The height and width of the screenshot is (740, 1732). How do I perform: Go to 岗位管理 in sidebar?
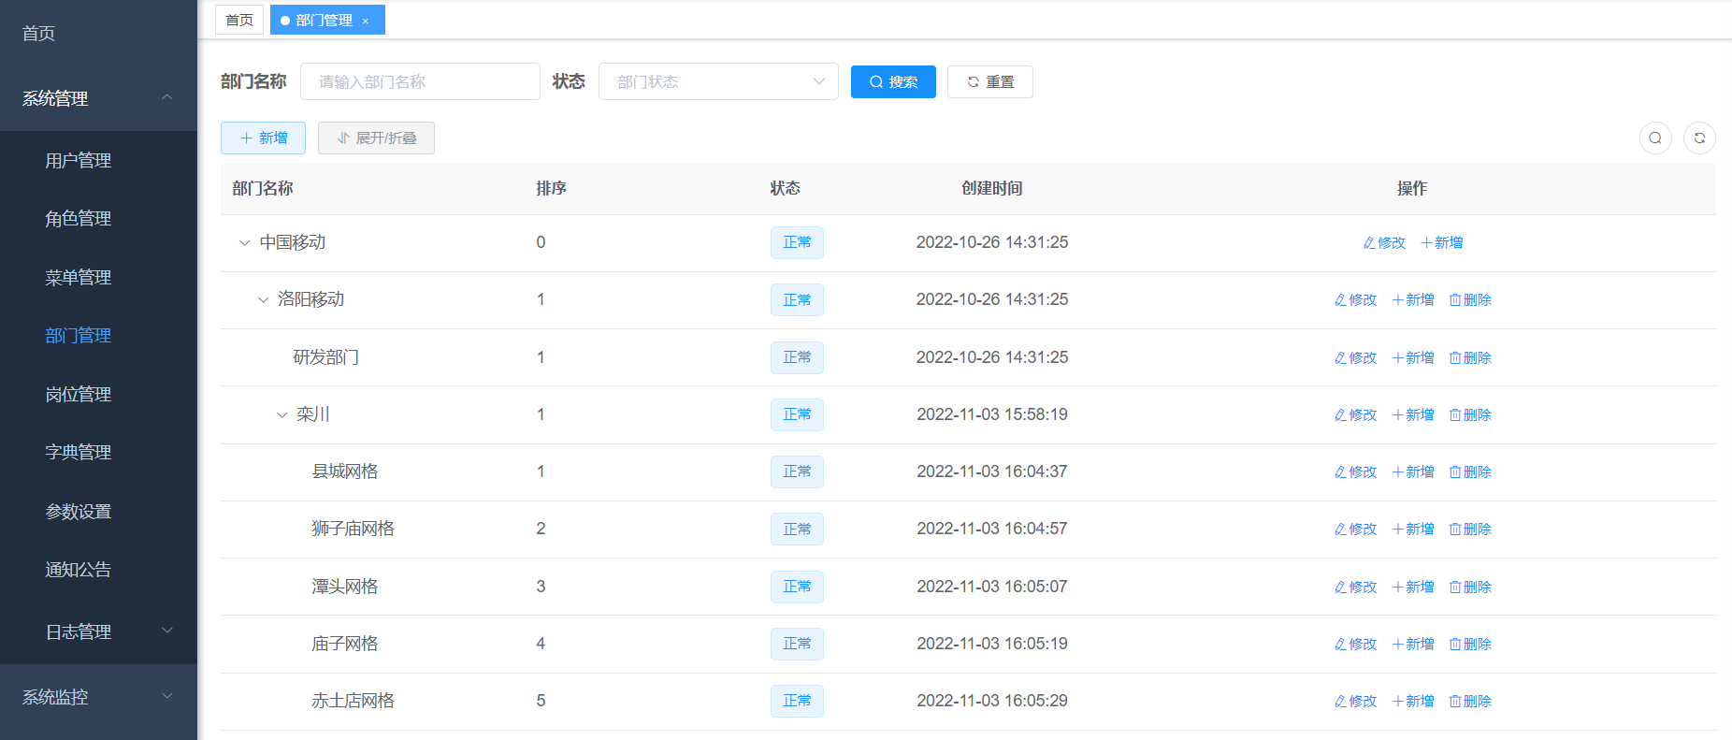[98, 394]
